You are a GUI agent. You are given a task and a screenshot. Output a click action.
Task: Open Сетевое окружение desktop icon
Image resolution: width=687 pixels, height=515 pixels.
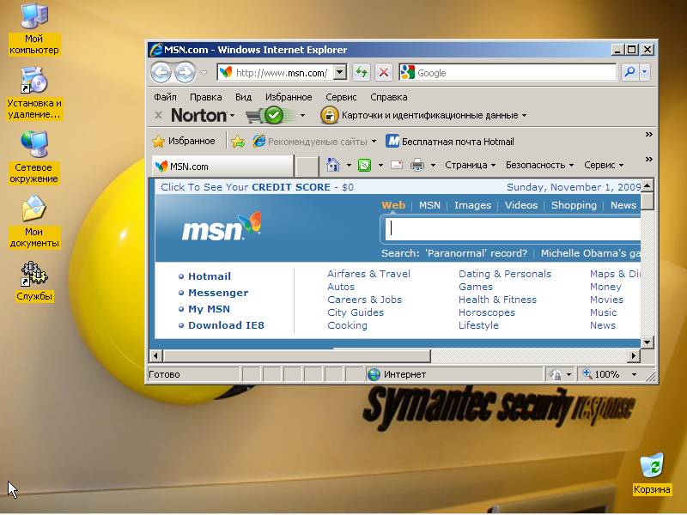click(x=34, y=158)
